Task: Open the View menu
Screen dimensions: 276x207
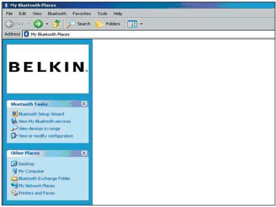Action: point(37,14)
